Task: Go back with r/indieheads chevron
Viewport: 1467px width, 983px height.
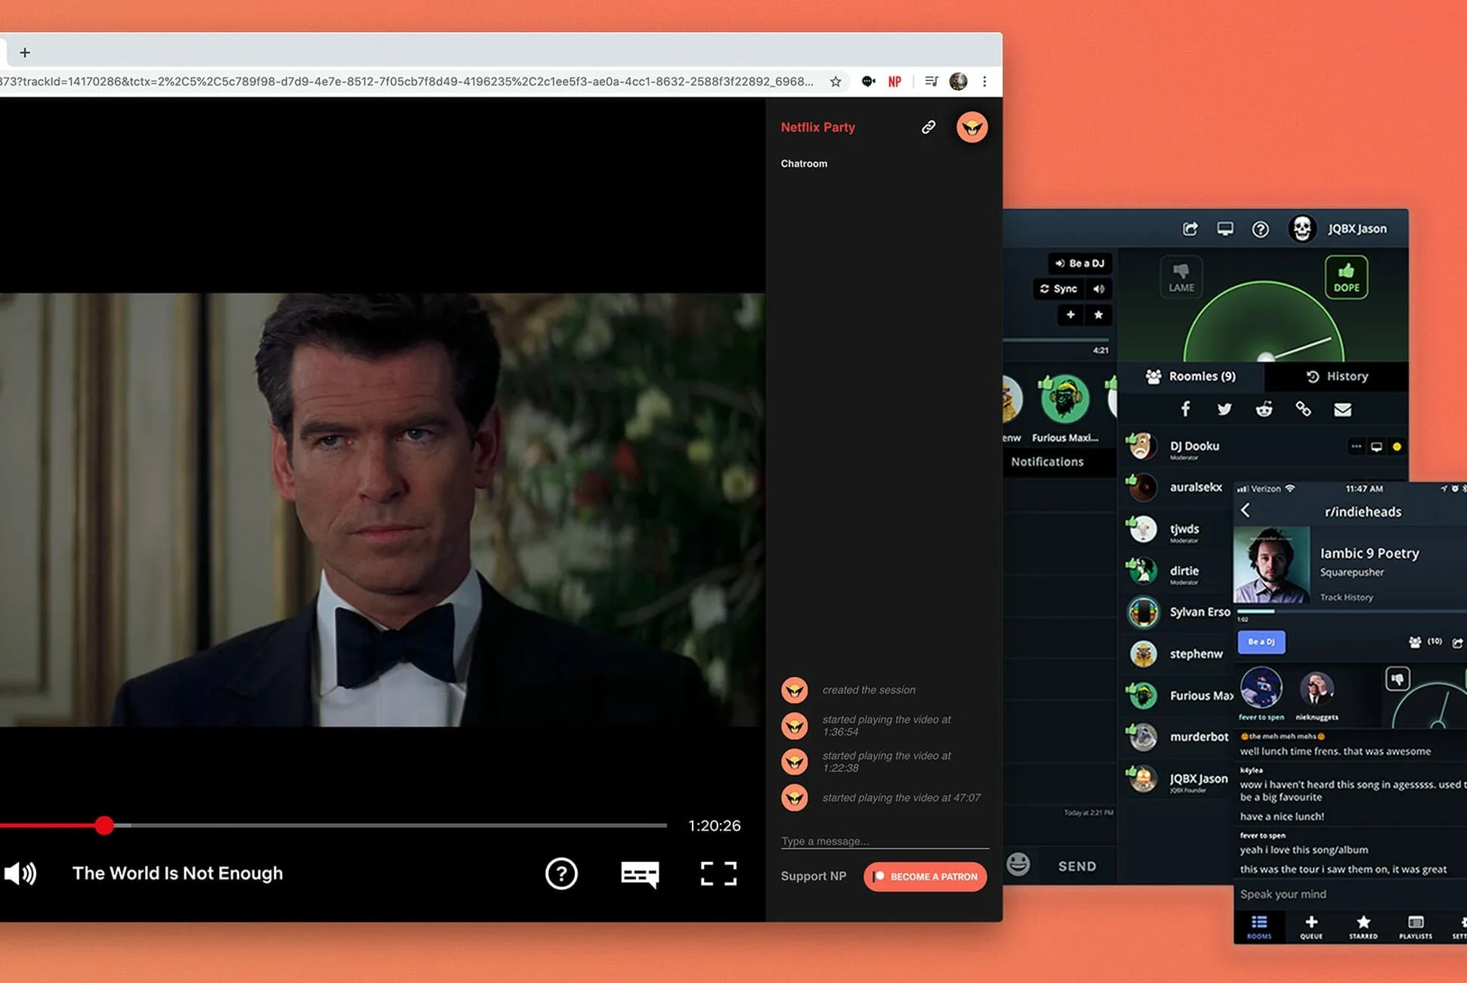Action: (x=1245, y=511)
